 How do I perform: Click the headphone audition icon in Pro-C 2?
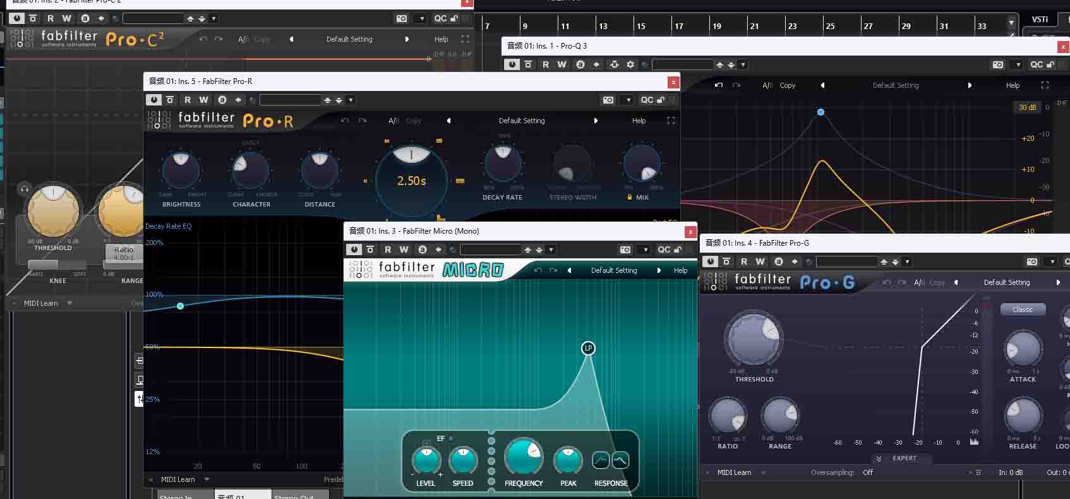(25, 188)
